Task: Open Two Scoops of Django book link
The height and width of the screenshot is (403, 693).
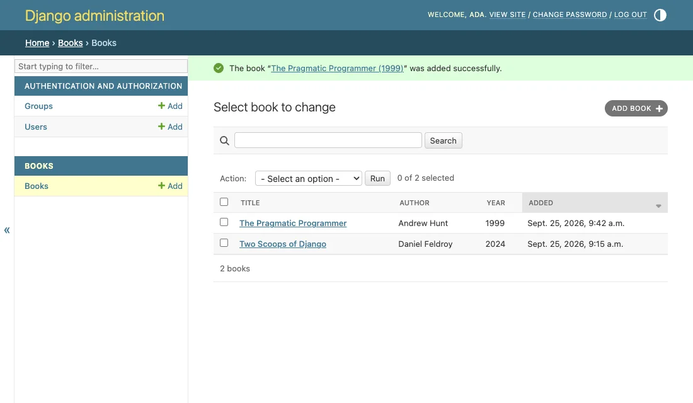Action: 283,244
